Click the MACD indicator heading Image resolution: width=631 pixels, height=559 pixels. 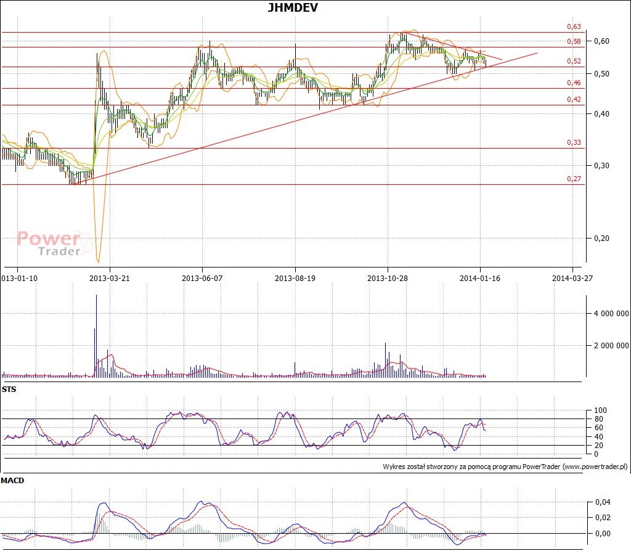pos(12,481)
